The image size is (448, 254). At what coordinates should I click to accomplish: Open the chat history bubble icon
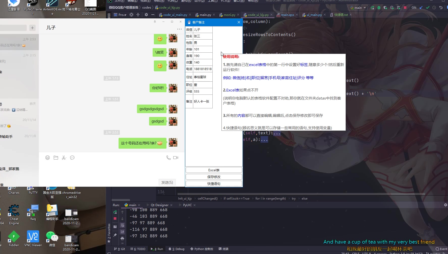pos(72,157)
